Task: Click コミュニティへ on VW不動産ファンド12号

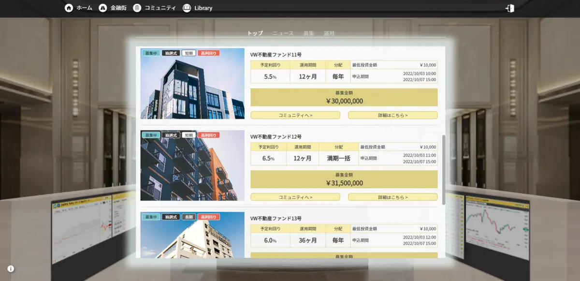Action: [295, 197]
